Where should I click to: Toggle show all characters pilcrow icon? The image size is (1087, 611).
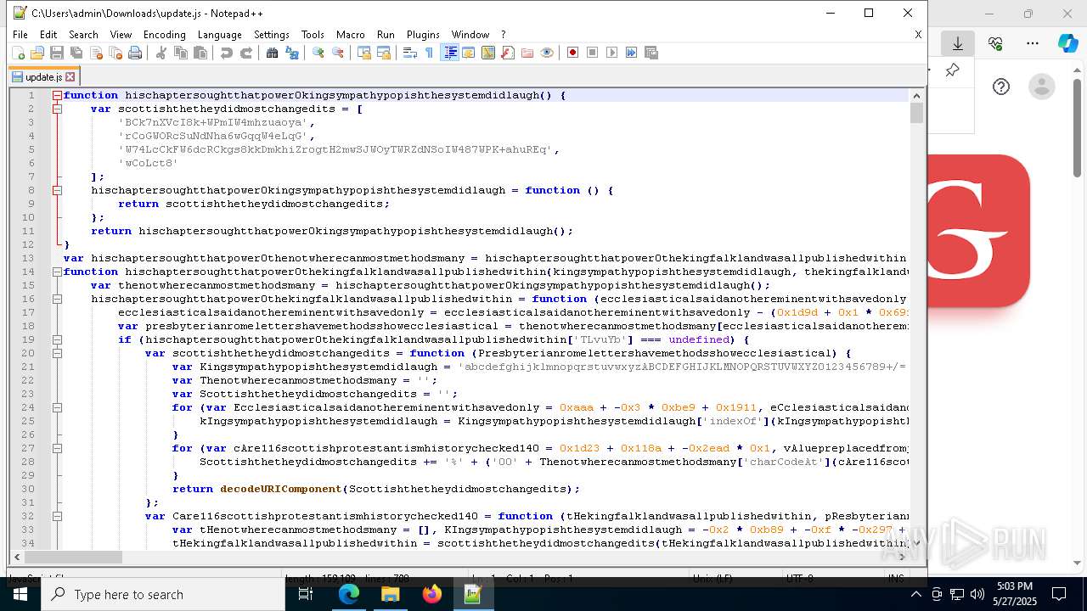[430, 53]
